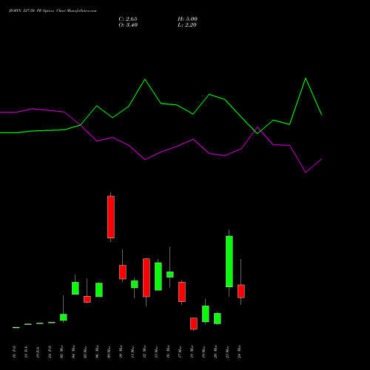The width and height of the screenshot is (370, 370).
Task: Click the close value C: 2.65
Action: (128, 19)
